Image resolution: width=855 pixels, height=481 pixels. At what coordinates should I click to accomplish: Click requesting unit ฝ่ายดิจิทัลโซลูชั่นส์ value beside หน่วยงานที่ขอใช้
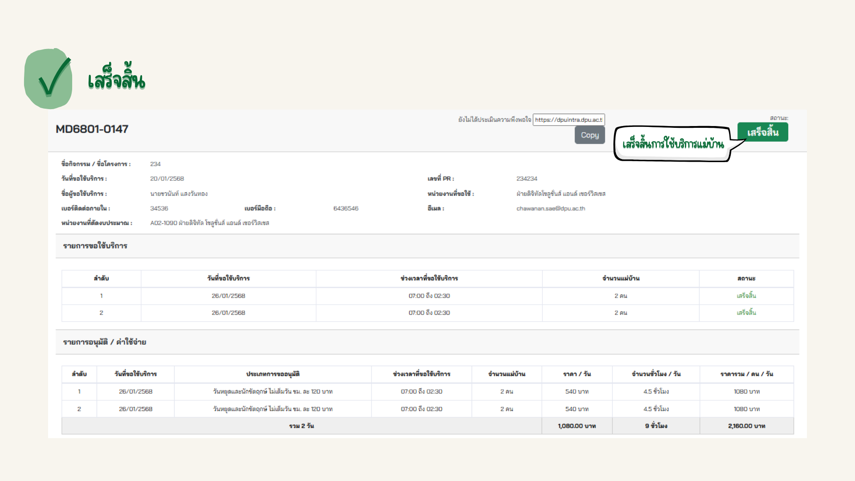pyautogui.click(x=561, y=194)
